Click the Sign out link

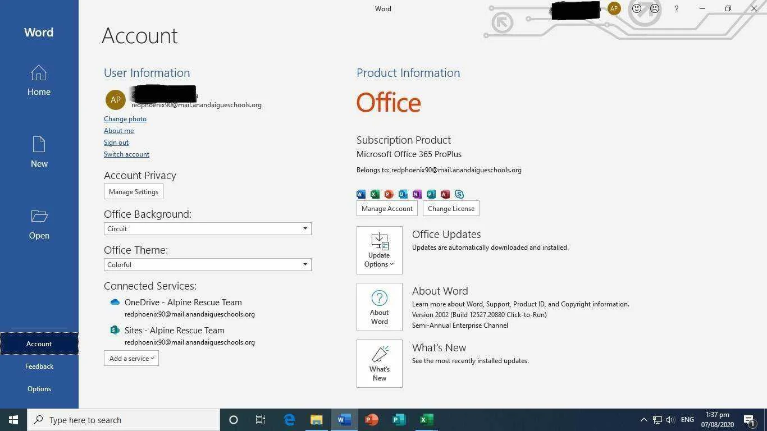point(116,143)
